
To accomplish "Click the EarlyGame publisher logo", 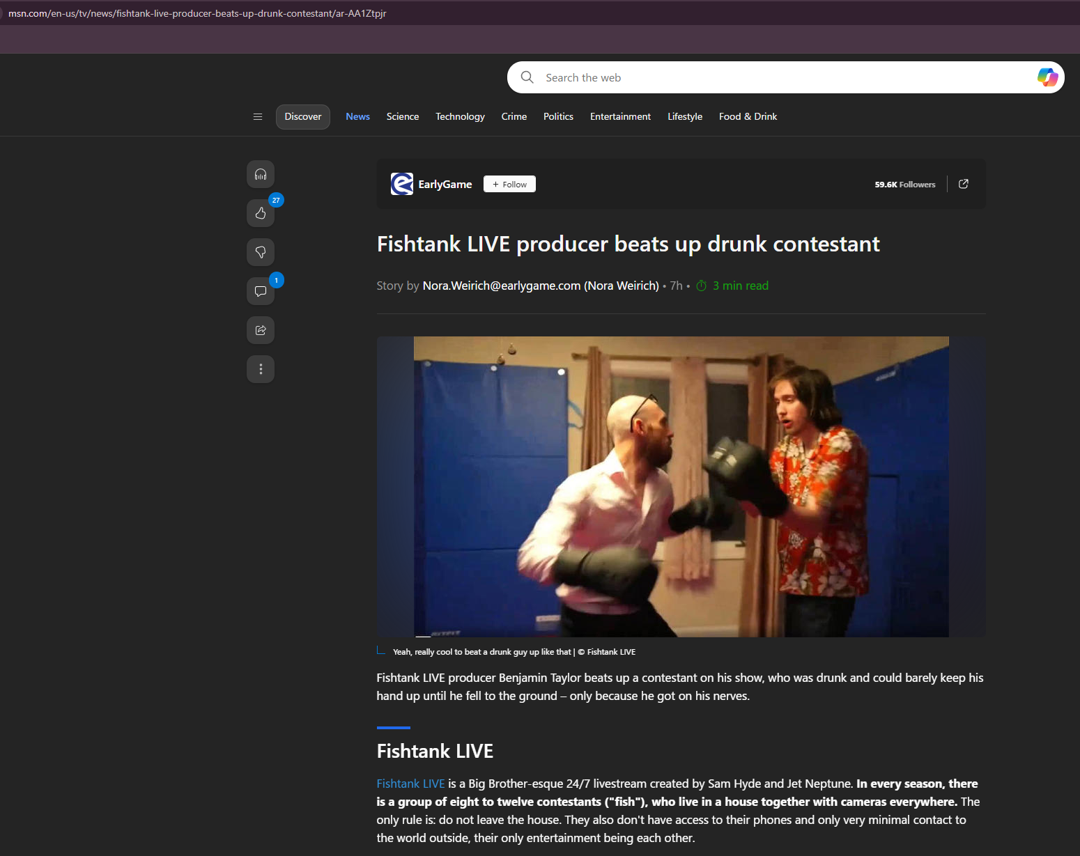I will click(x=402, y=184).
